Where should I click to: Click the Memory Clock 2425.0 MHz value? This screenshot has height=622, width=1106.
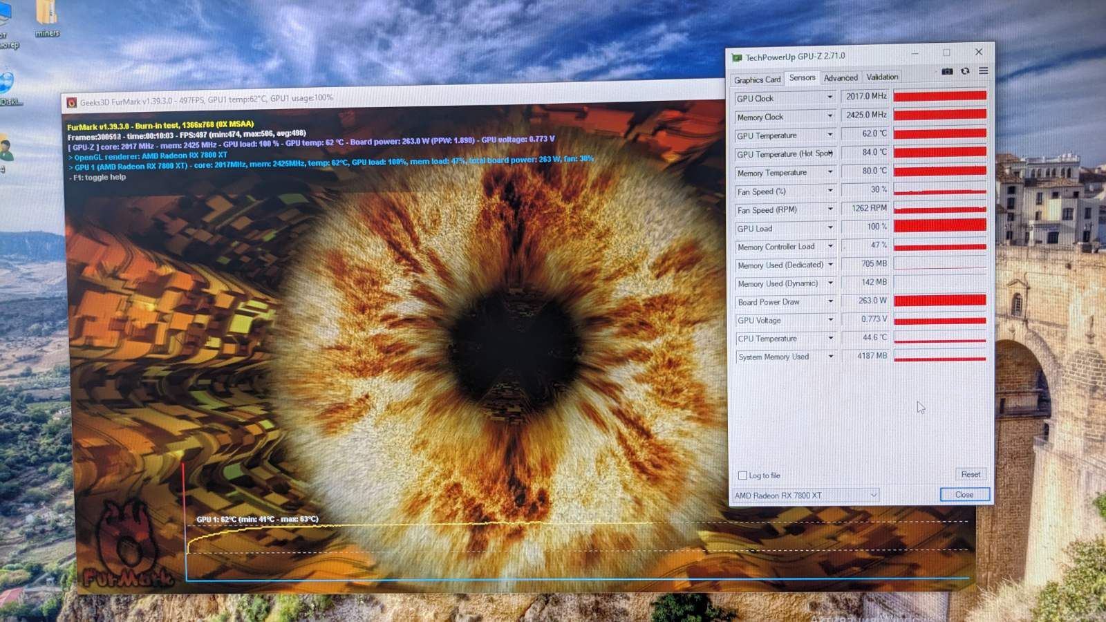865,115
